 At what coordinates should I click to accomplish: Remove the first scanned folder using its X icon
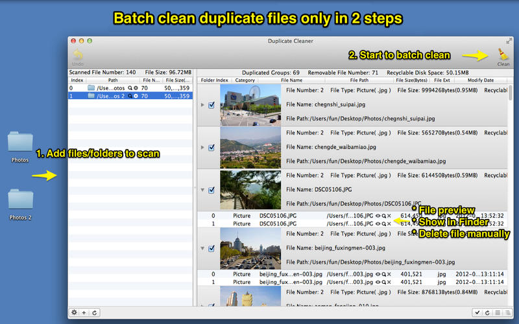pyautogui.click(x=136, y=87)
